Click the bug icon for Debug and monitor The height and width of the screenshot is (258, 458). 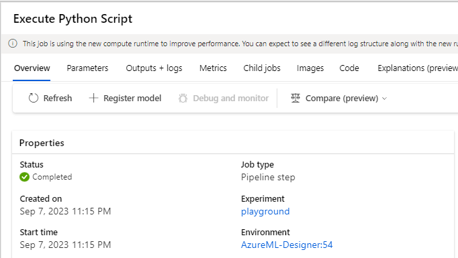point(183,99)
